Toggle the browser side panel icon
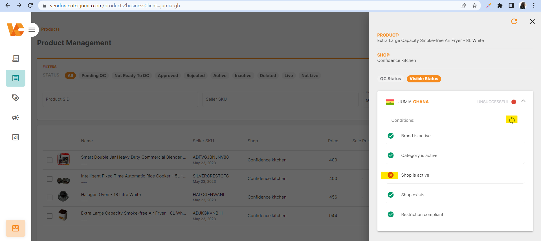 511,6
